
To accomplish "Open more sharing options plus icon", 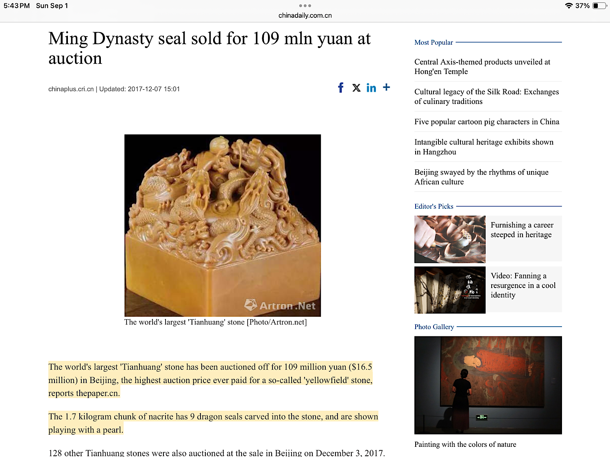I will coord(386,87).
